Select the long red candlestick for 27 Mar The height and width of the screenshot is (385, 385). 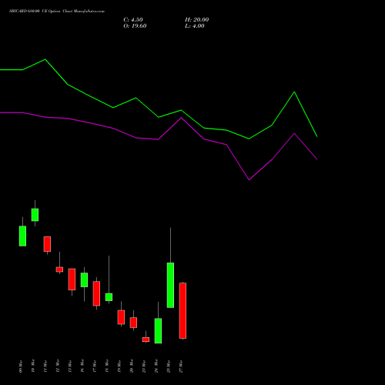pos(182,310)
